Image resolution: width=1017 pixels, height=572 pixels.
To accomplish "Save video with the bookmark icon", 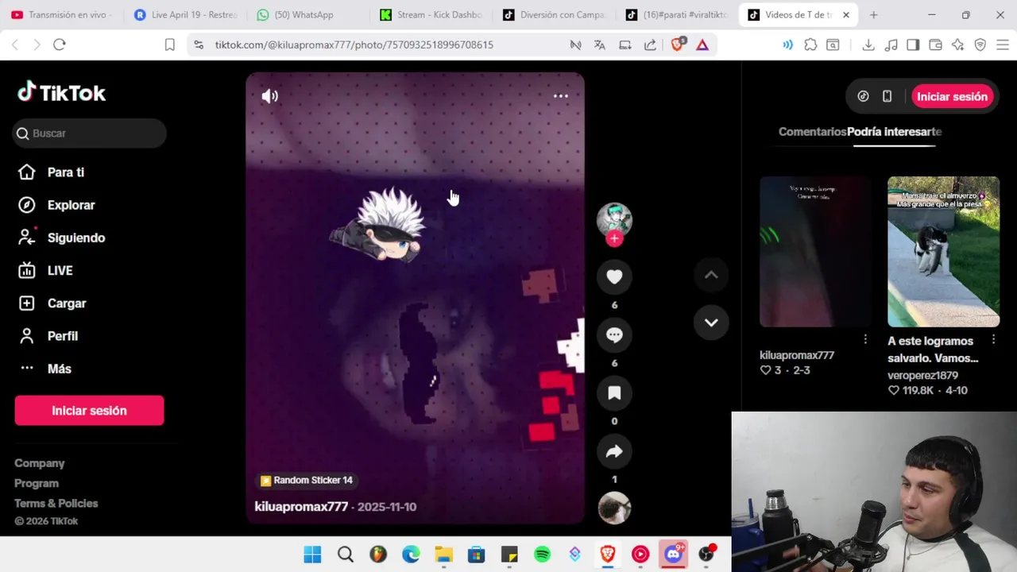I will click(x=614, y=393).
